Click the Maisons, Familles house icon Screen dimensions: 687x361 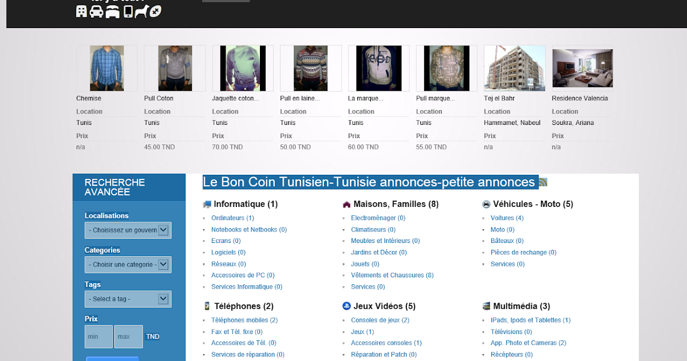click(x=346, y=204)
